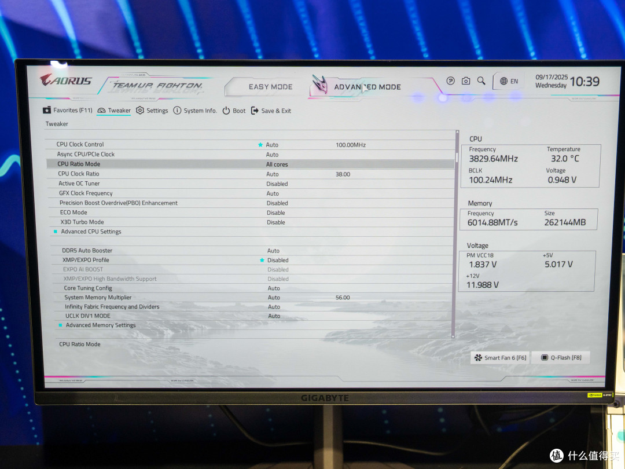Viewport: 625px width, 469px height.
Task: Change Async CPU/PCIe Clock Auto setting
Action: 272,155
